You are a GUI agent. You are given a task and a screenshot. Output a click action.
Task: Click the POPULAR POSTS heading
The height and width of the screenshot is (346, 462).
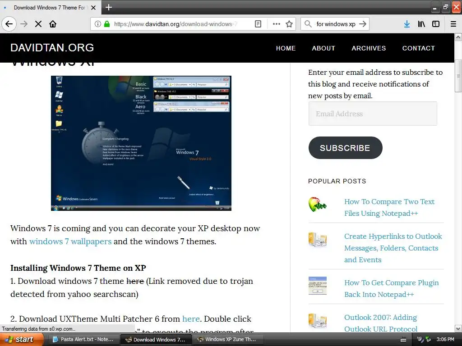pos(337,181)
